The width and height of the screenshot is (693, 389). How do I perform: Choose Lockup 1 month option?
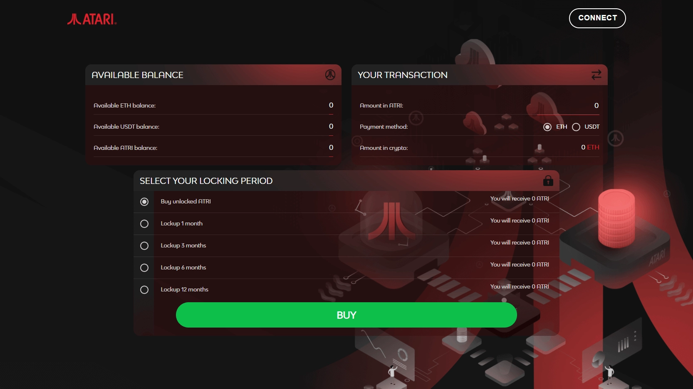(x=144, y=224)
